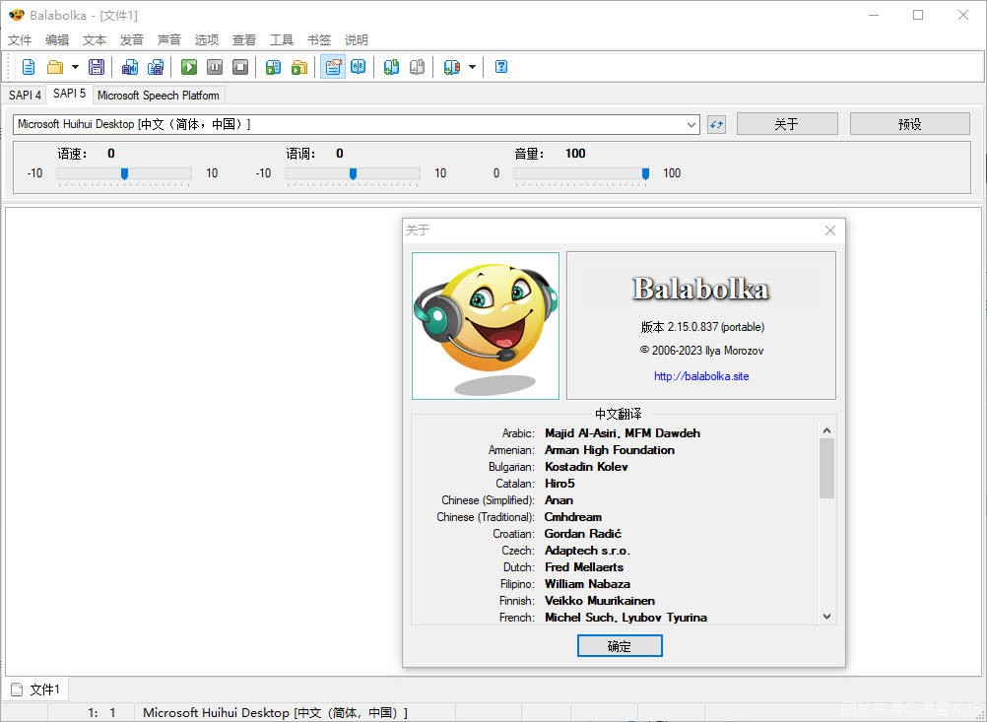Pause speech with the Pause button
Viewport: 987px width, 722px height.
[215, 67]
